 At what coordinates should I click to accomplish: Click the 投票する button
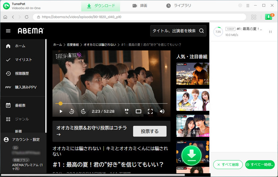click(150, 131)
